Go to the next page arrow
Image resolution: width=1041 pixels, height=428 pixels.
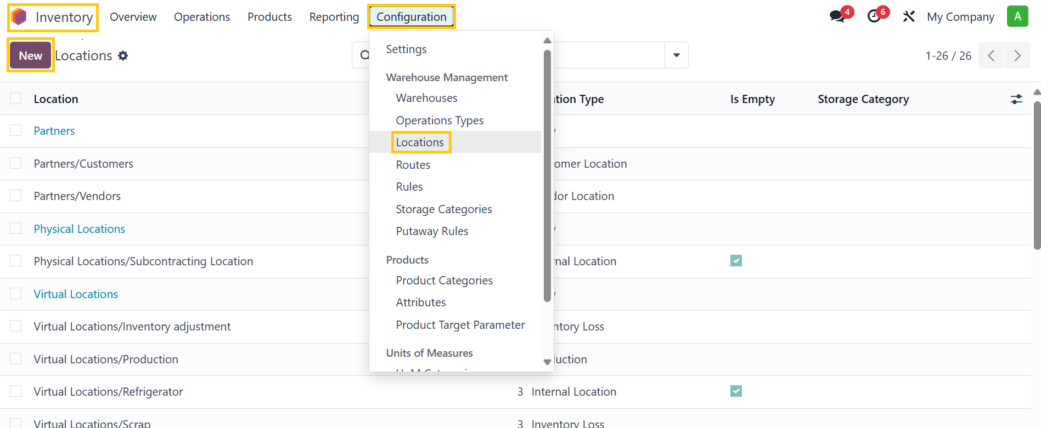click(x=1017, y=56)
